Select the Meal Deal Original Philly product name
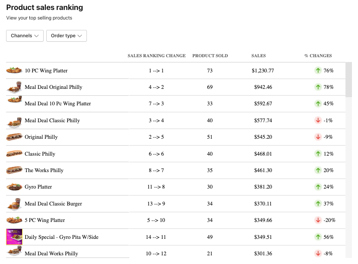 [x=54, y=87]
